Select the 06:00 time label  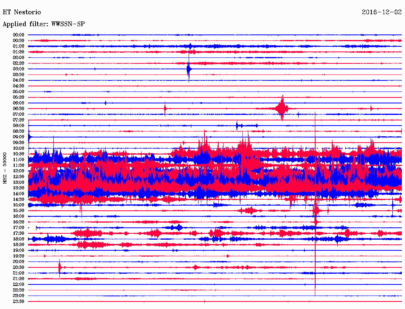(x=19, y=103)
